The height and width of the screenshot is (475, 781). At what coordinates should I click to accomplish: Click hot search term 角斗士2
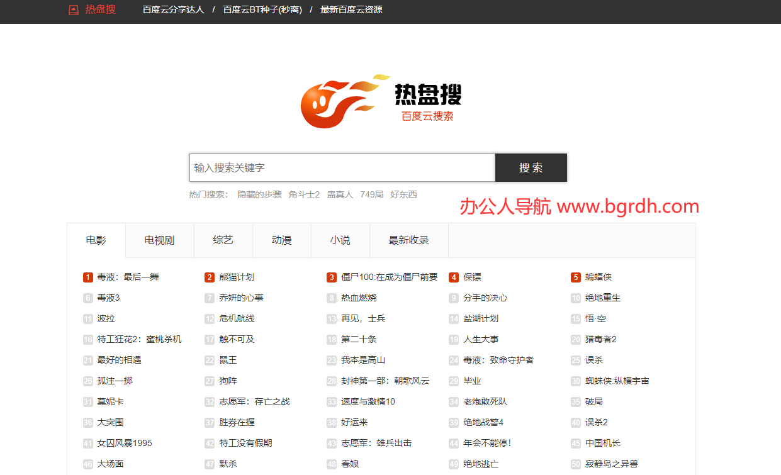coord(304,195)
